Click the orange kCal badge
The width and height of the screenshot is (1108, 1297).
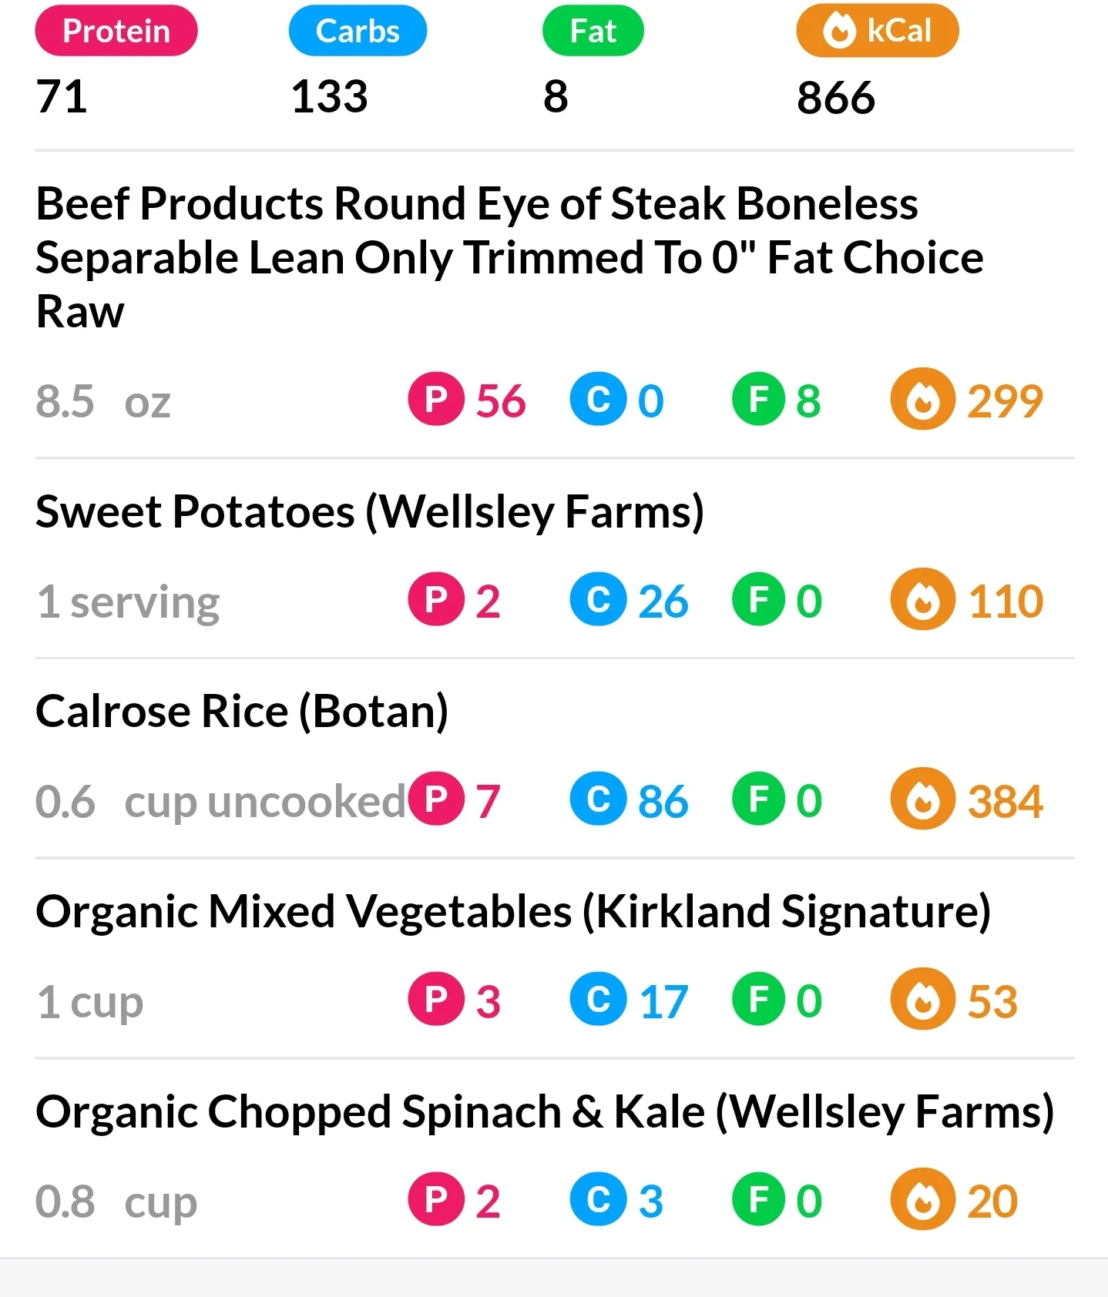click(878, 31)
